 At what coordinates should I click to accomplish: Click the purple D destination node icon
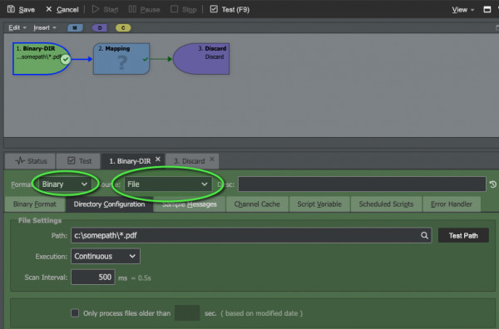[x=100, y=28]
